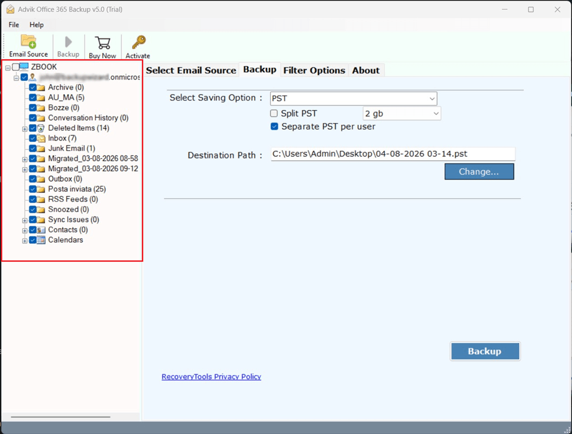The image size is (572, 434).
Task: Click the Deleted Items trash icon
Action: click(41, 128)
